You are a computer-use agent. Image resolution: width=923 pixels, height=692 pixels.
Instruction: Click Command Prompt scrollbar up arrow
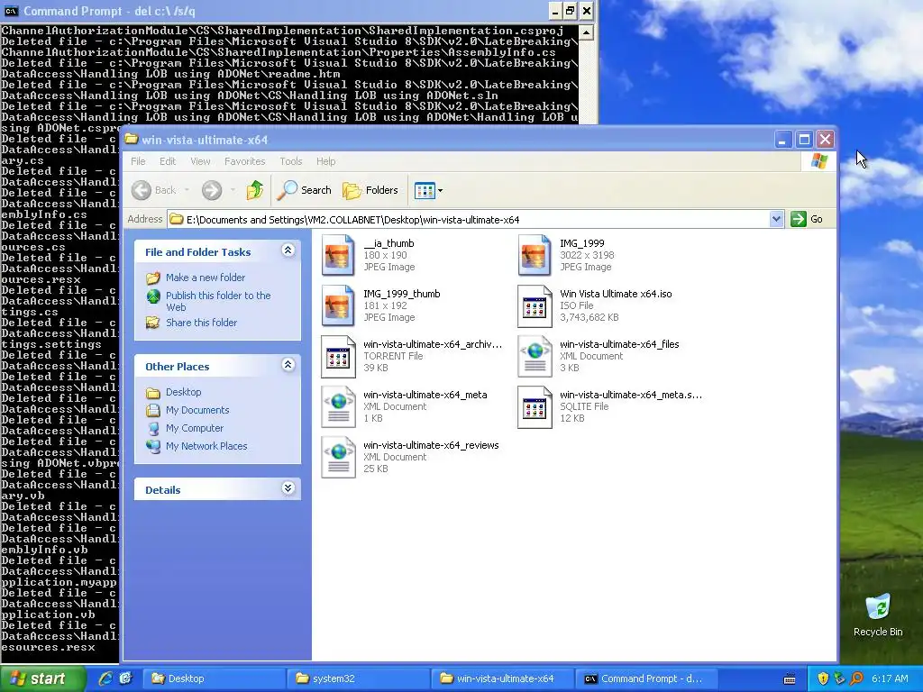(586, 32)
